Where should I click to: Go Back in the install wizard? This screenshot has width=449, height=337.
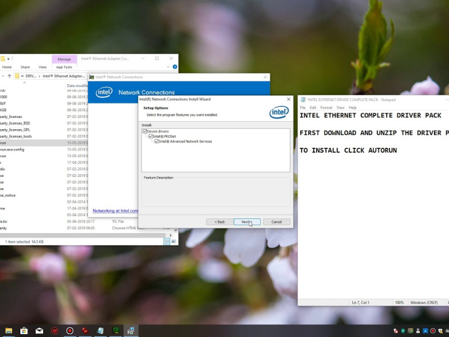click(219, 222)
